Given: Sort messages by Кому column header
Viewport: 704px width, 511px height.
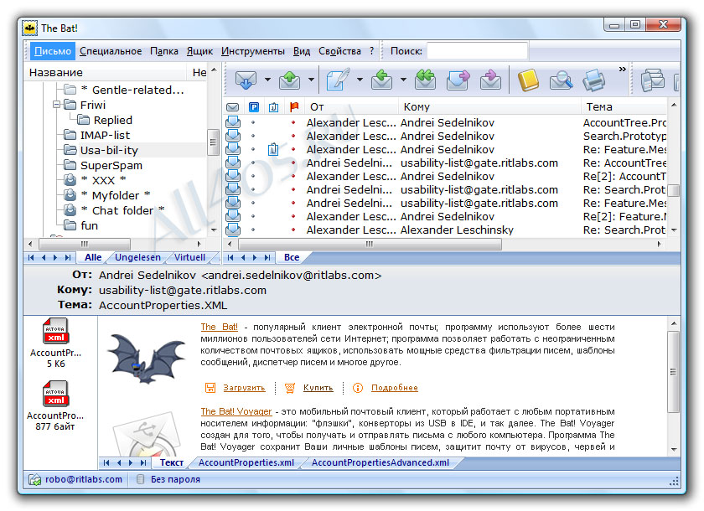Looking at the screenshot, I should click(489, 106).
